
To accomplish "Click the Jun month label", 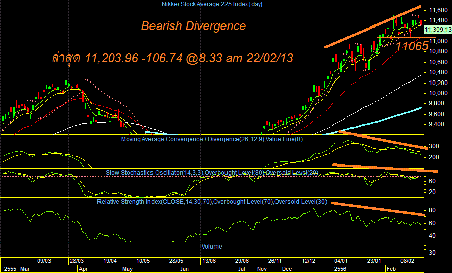I will 184,269.
